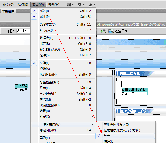This screenshot has height=143, width=166.
Task: Select 应用程序开发人员 workspace layout
Action: (116, 125)
